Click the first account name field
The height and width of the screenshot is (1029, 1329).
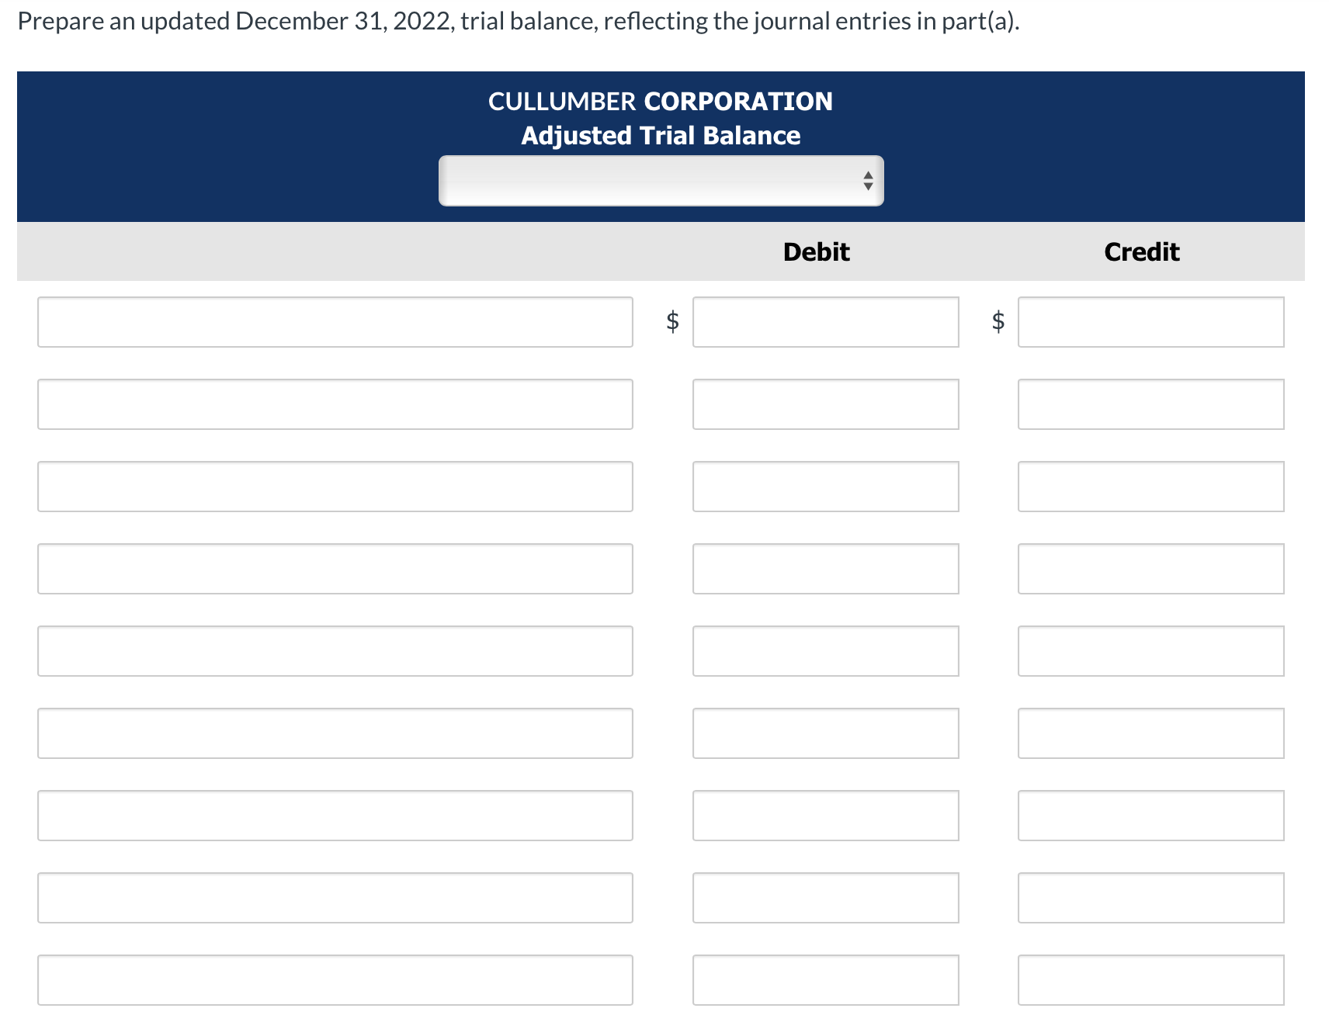pyautogui.click(x=335, y=322)
